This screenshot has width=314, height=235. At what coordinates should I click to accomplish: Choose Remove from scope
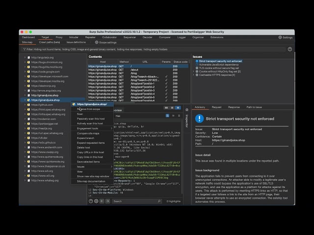pyautogui.click(x=92, y=109)
